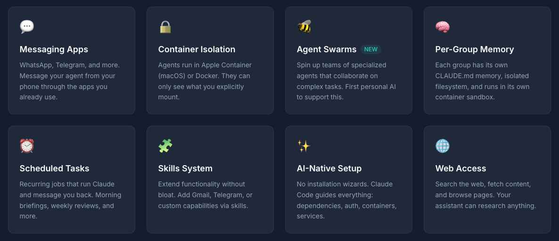Click the padlock Container Isolation icon
Image resolution: width=559 pixels, height=241 pixels.
[165, 27]
